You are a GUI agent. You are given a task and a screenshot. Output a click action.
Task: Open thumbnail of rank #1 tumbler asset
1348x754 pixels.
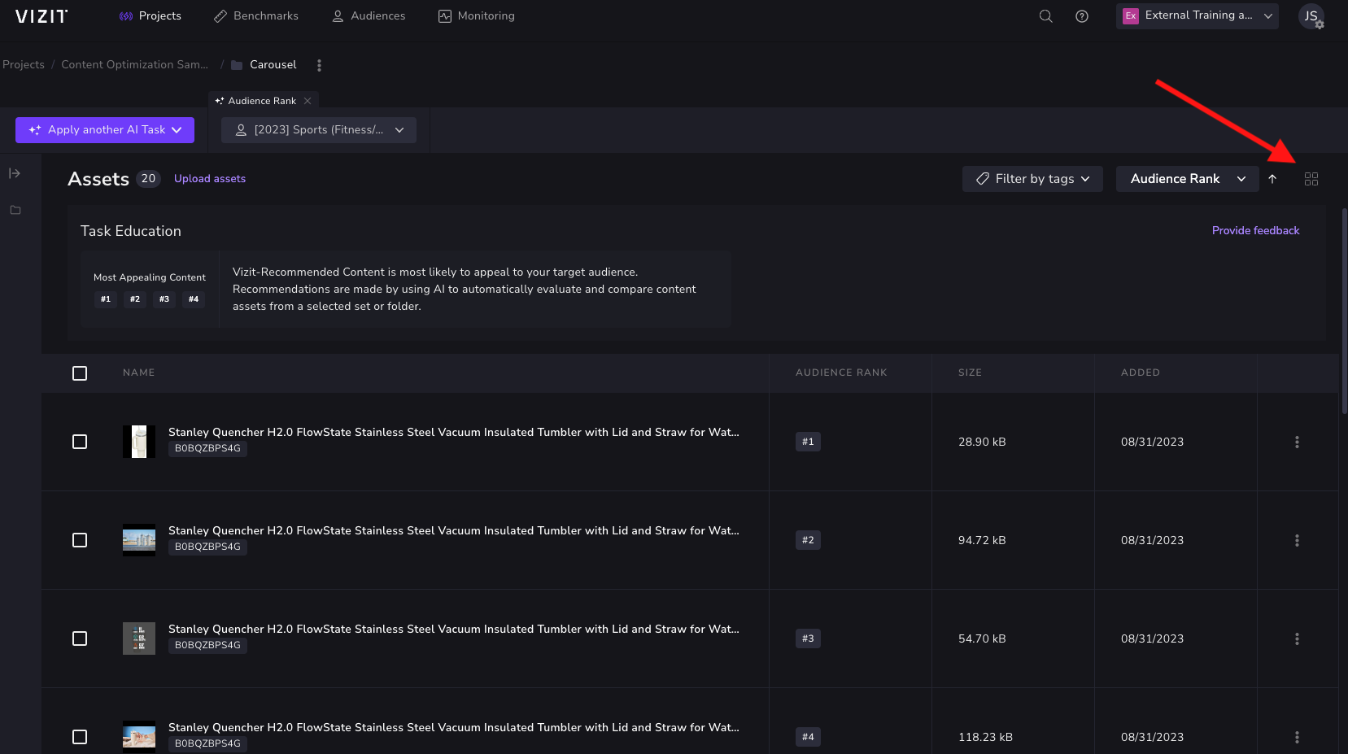click(x=139, y=442)
